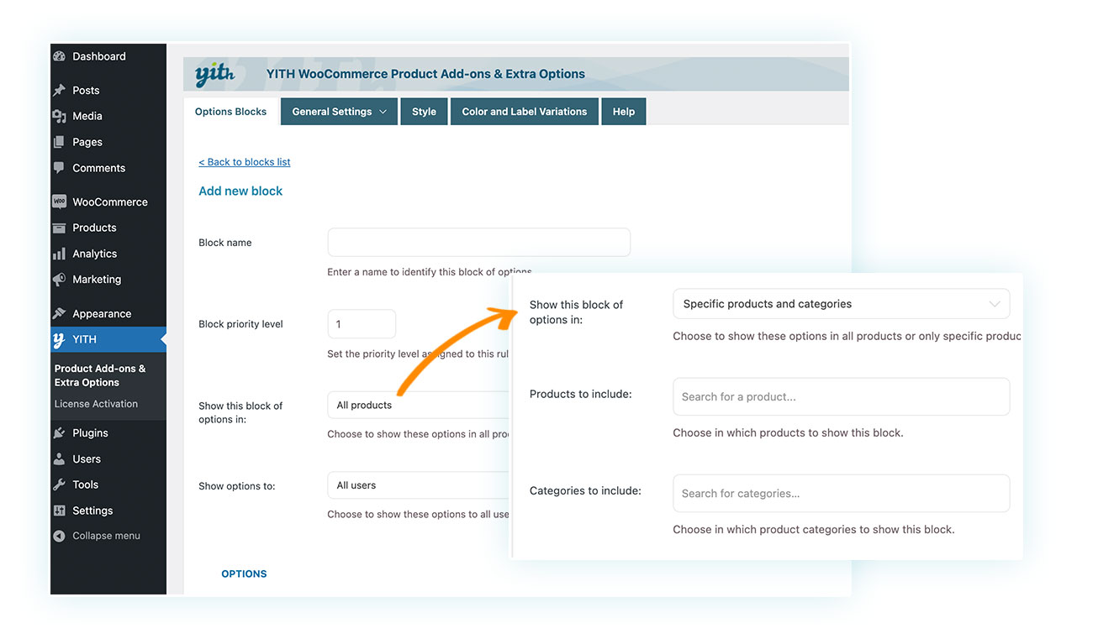Open License Activation submenu
The height and width of the screenshot is (639, 1093).
96,404
